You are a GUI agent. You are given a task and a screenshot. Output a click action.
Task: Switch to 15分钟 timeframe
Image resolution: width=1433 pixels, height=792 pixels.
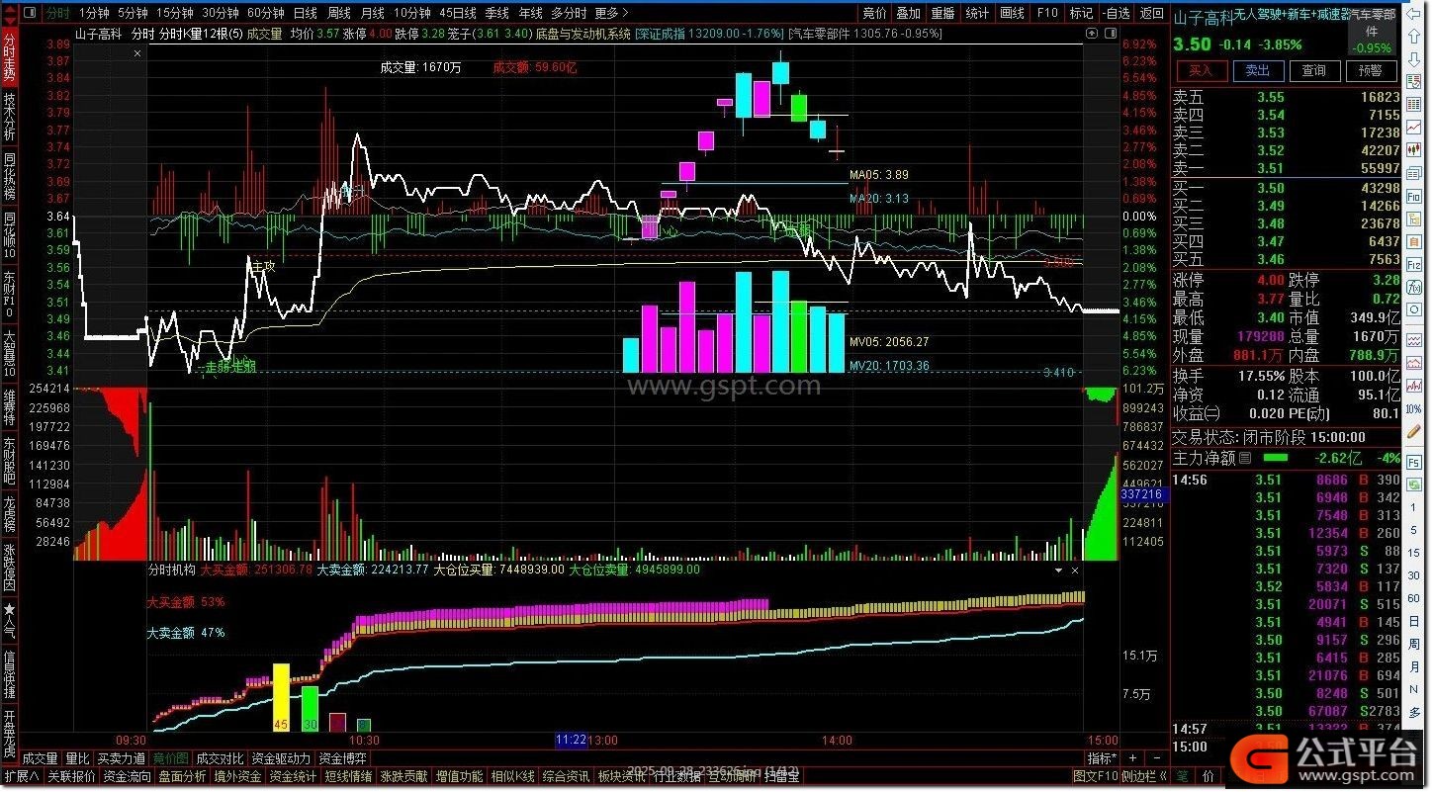coord(175,13)
